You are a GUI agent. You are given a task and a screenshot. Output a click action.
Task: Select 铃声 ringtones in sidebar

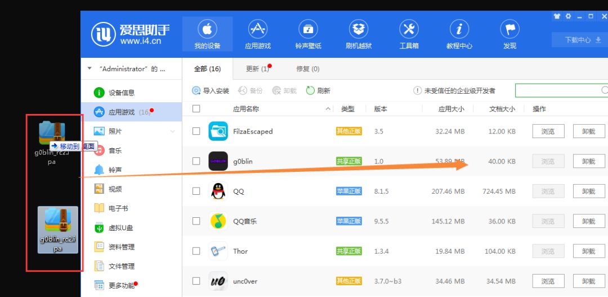(131, 170)
